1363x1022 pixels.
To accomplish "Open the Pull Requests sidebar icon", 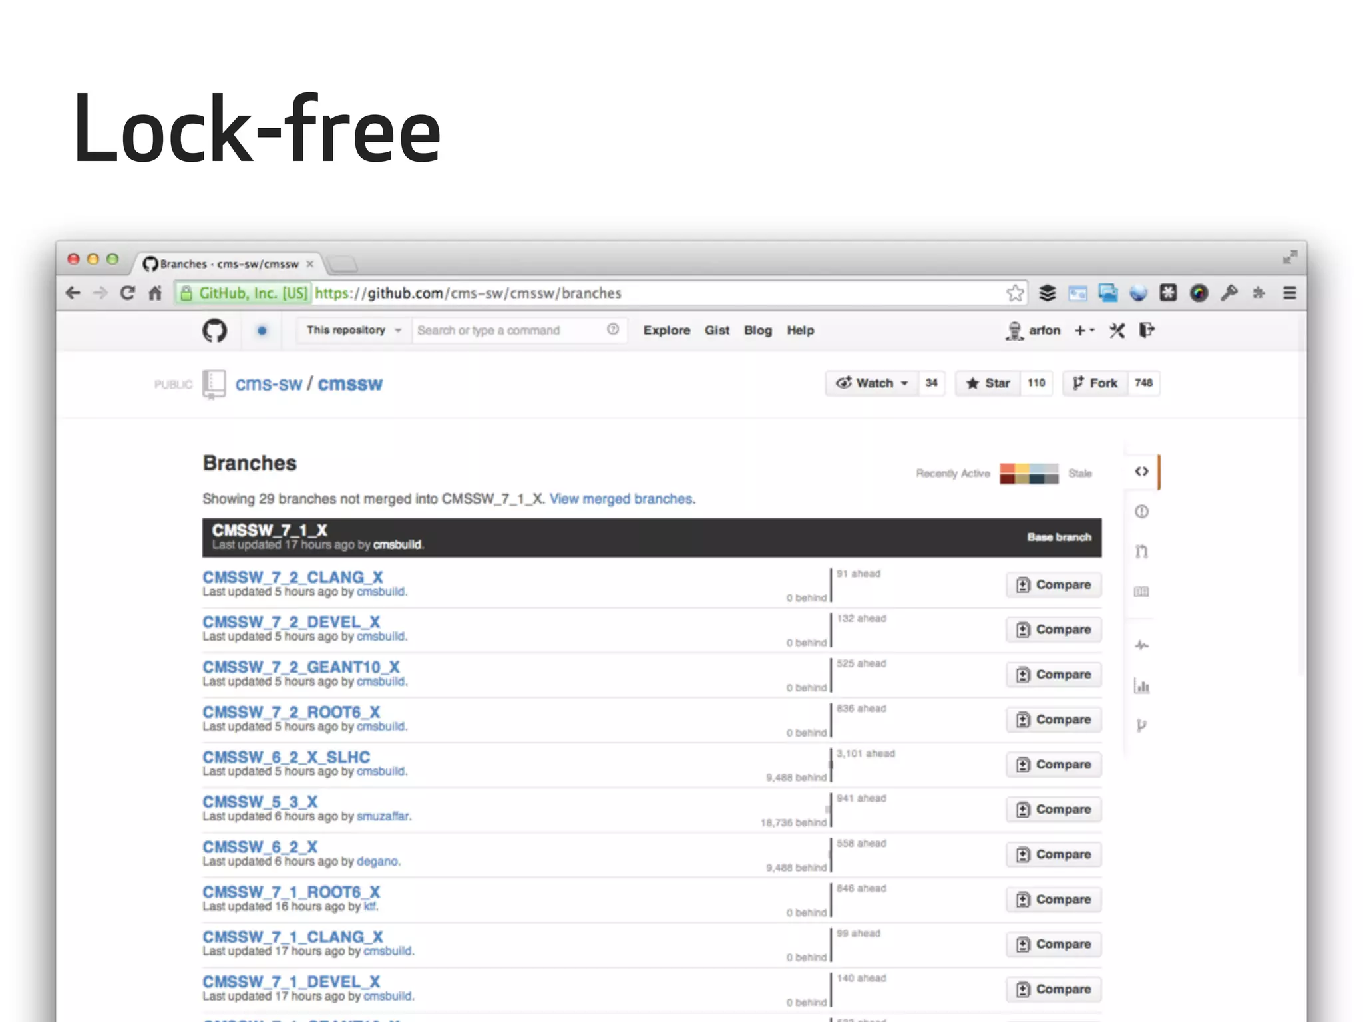I will [x=1141, y=552].
